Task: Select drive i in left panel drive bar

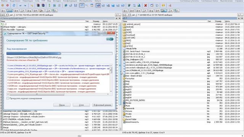Action: (42, 11)
